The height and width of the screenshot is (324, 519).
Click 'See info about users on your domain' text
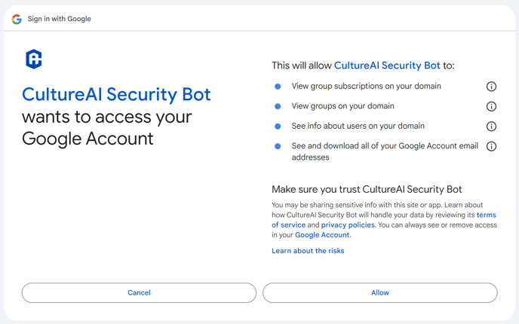(x=358, y=126)
